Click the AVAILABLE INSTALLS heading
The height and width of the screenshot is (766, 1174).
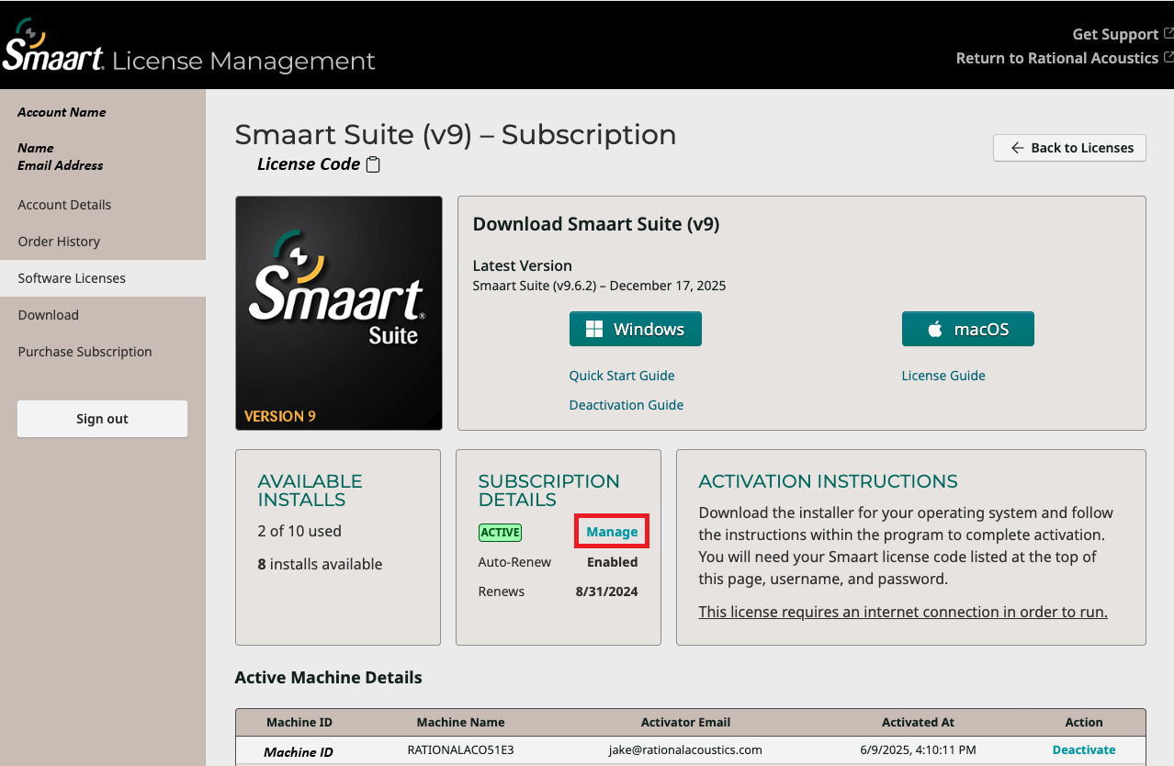click(x=310, y=490)
